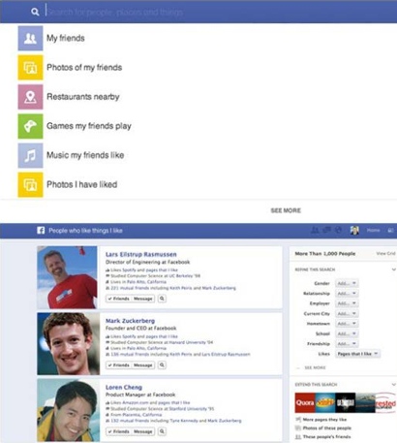Image resolution: width=397 pixels, height=443 pixels.
Task: Toggle Friends checkmark button for Mark Zuckerberg
Action: click(118, 365)
